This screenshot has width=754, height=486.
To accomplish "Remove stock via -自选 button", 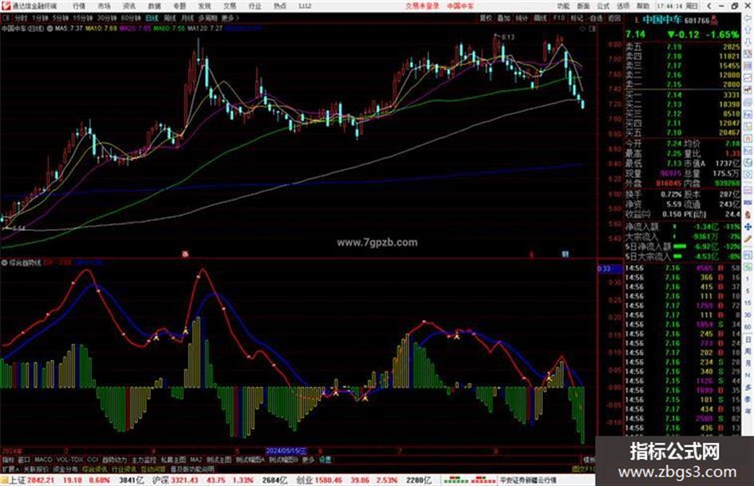I will [x=595, y=18].
